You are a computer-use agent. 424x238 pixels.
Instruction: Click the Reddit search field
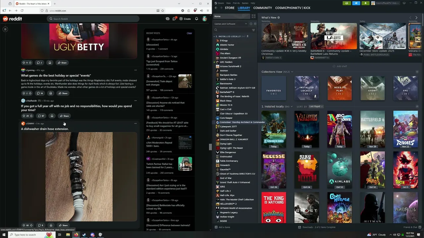[93, 19]
